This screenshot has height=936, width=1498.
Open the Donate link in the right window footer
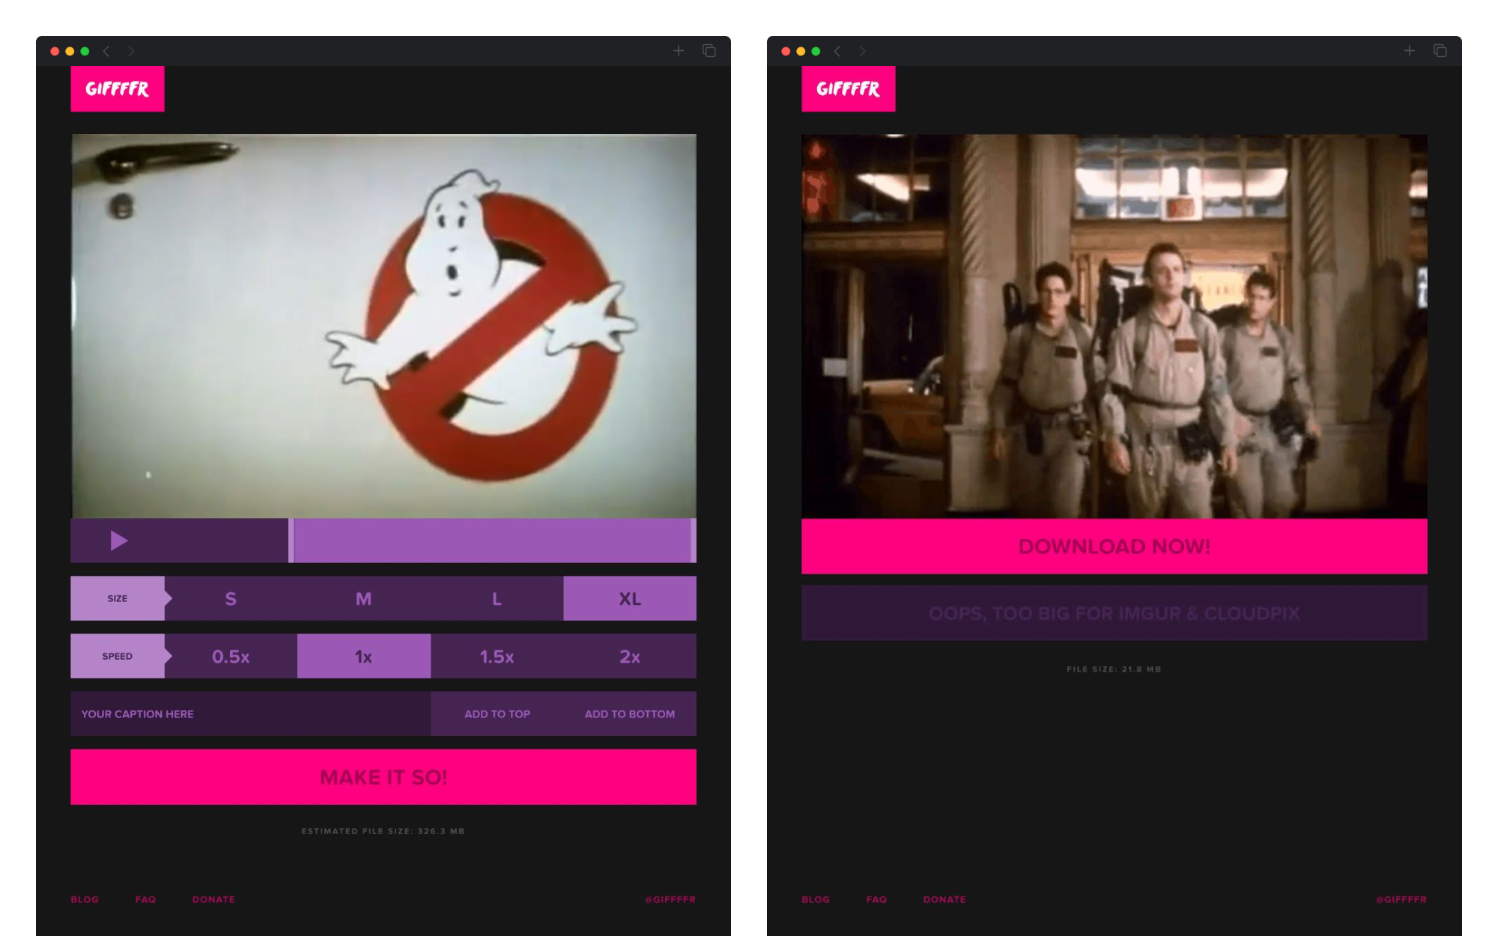point(944,899)
